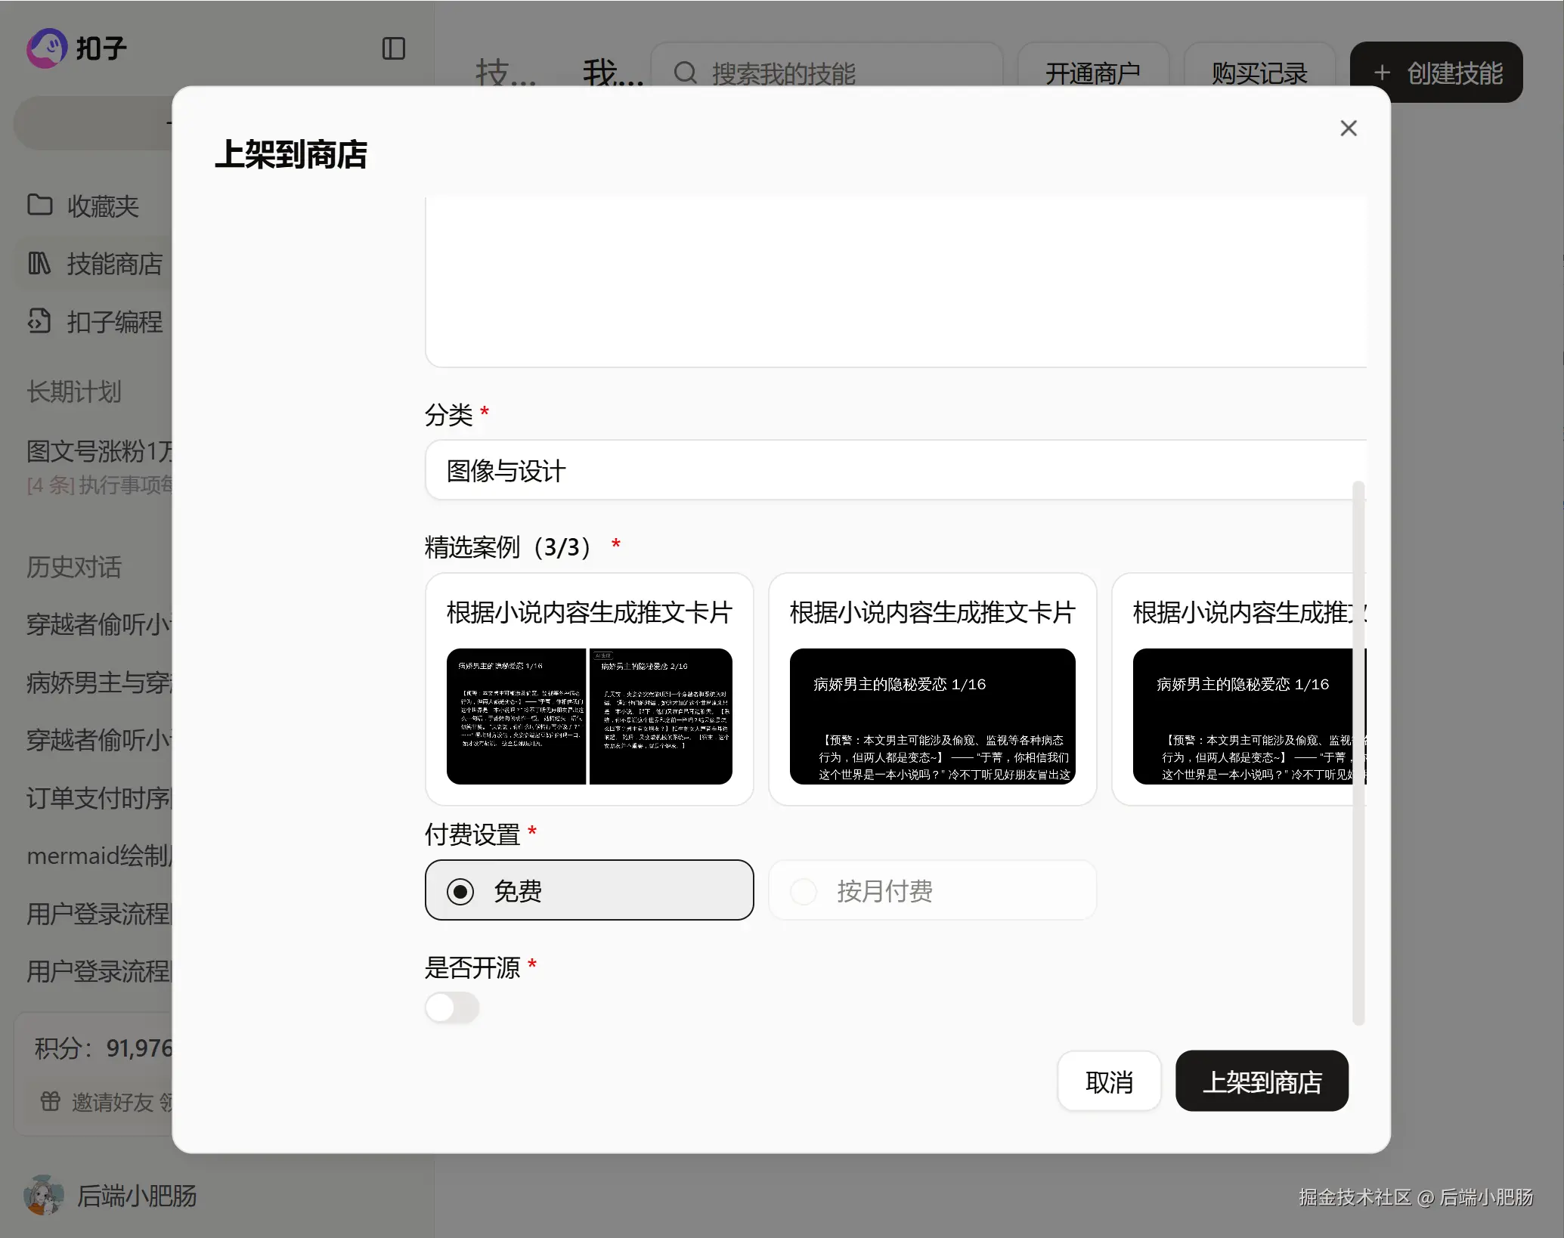Click the search magnifier icon
This screenshot has height=1238, width=1564.
(685, 73)
